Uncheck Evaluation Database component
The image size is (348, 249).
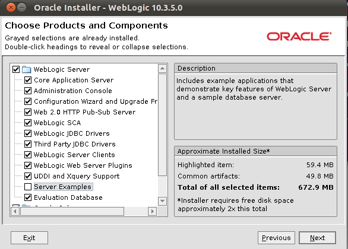[x=28, y=197]
